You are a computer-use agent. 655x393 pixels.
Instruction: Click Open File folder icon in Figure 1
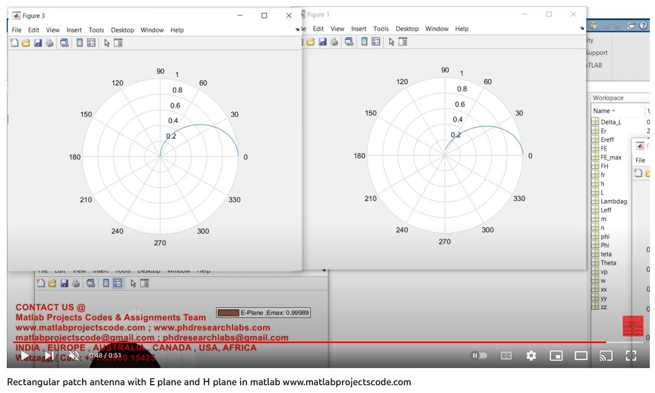coord(311,42)
